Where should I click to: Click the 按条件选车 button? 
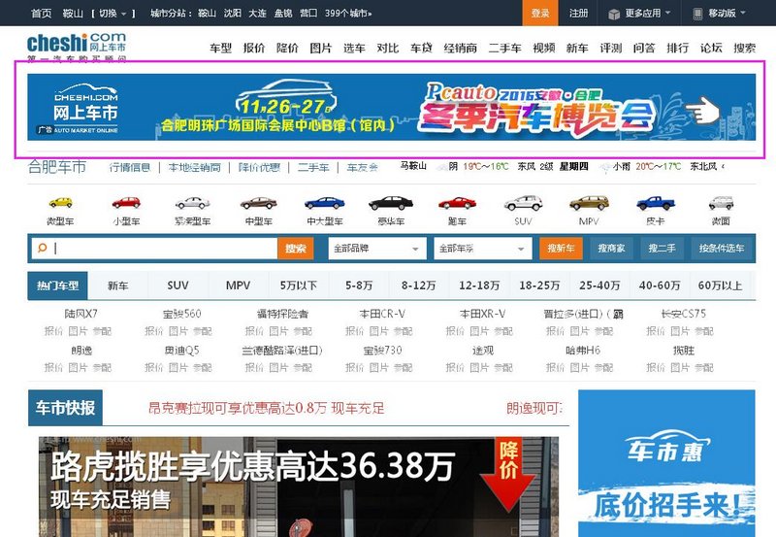tap(721, 249)
